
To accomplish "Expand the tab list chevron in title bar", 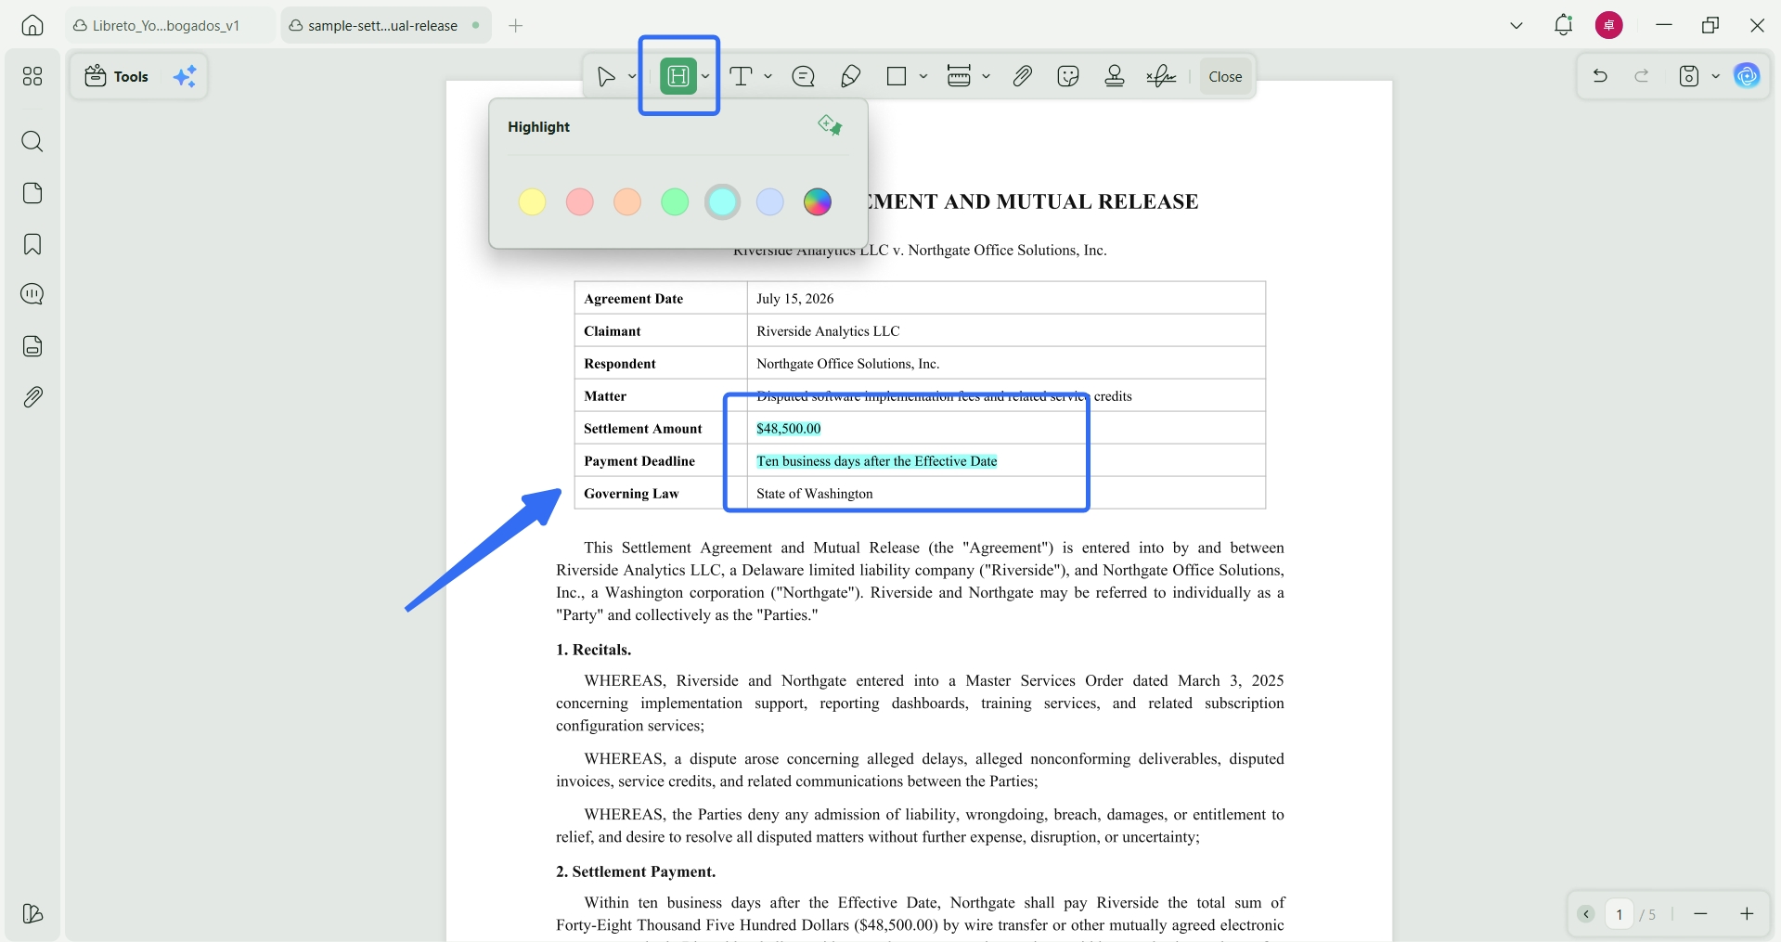I will click(1516, 25).
